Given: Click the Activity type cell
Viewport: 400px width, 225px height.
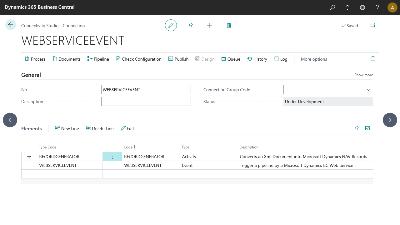Looking at the screenshot, I should coord(209,157).
